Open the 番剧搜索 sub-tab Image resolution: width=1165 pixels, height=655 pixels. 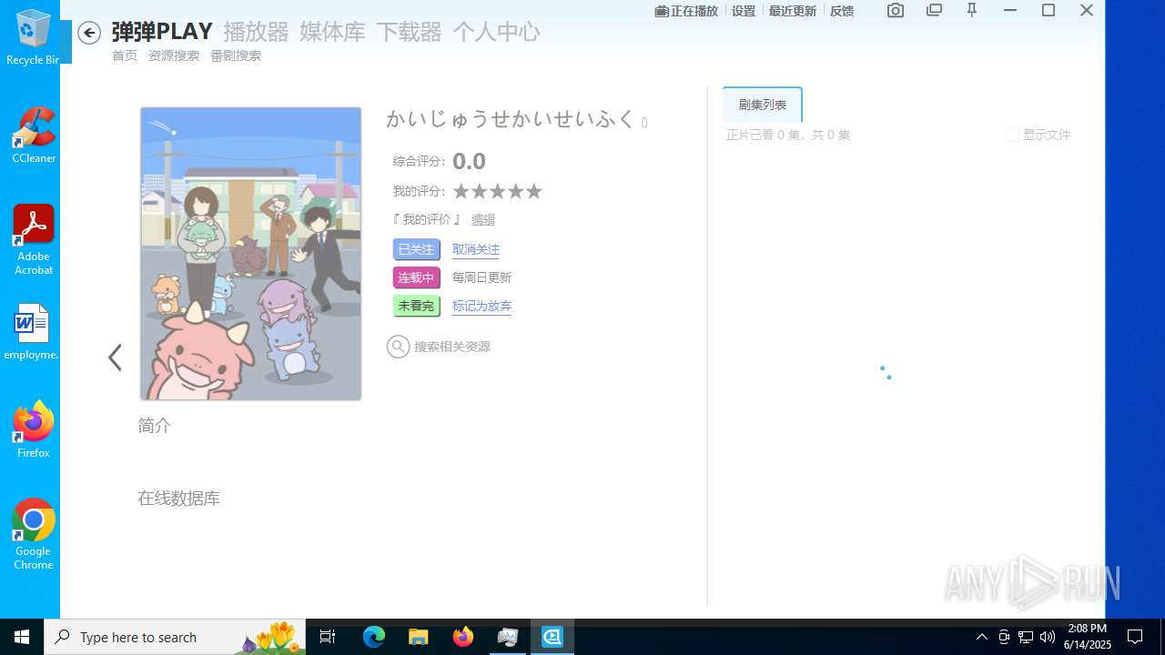pyautogui.click(x=236, y=55)
